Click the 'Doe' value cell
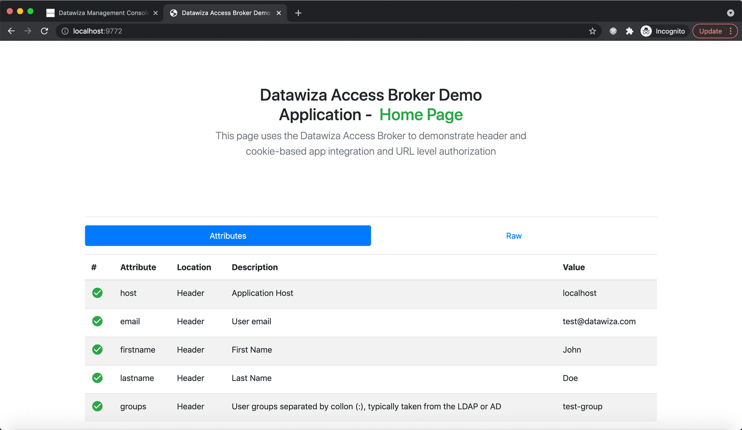Screen dimensions: 742x430 point(570,378)
